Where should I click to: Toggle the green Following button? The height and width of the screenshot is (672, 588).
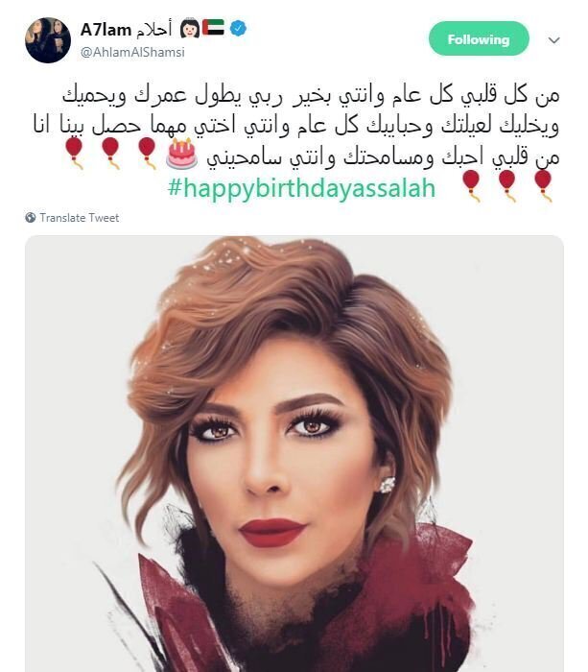coord(479,39)
